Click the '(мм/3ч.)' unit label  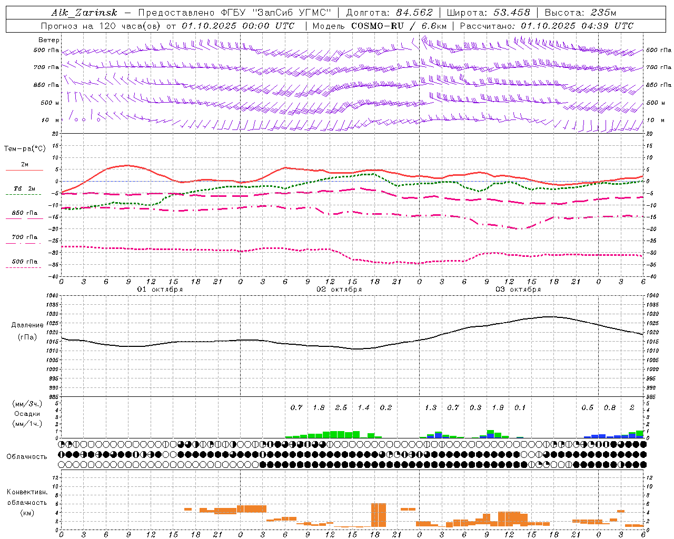(x=27, y=404)
